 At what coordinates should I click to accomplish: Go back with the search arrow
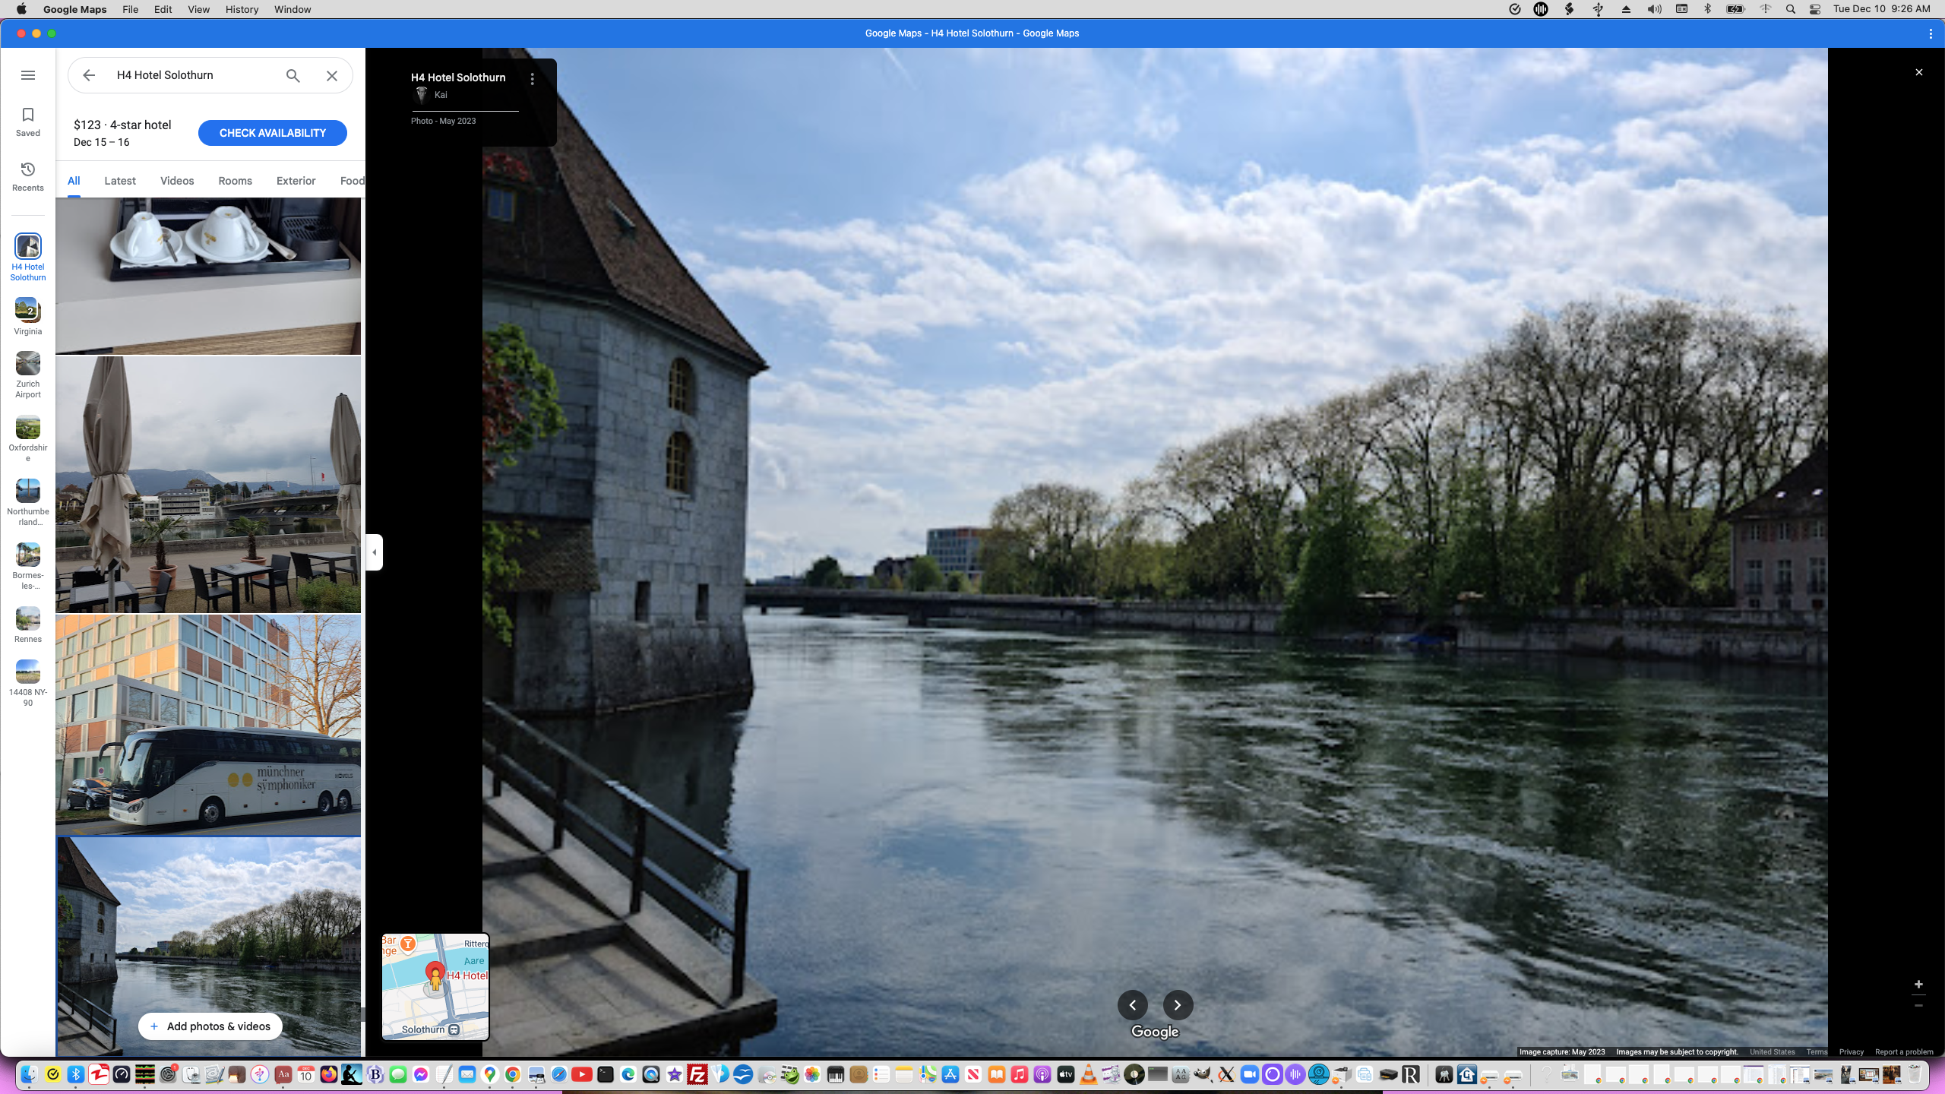pyautogui.click(x=89, y=75)
